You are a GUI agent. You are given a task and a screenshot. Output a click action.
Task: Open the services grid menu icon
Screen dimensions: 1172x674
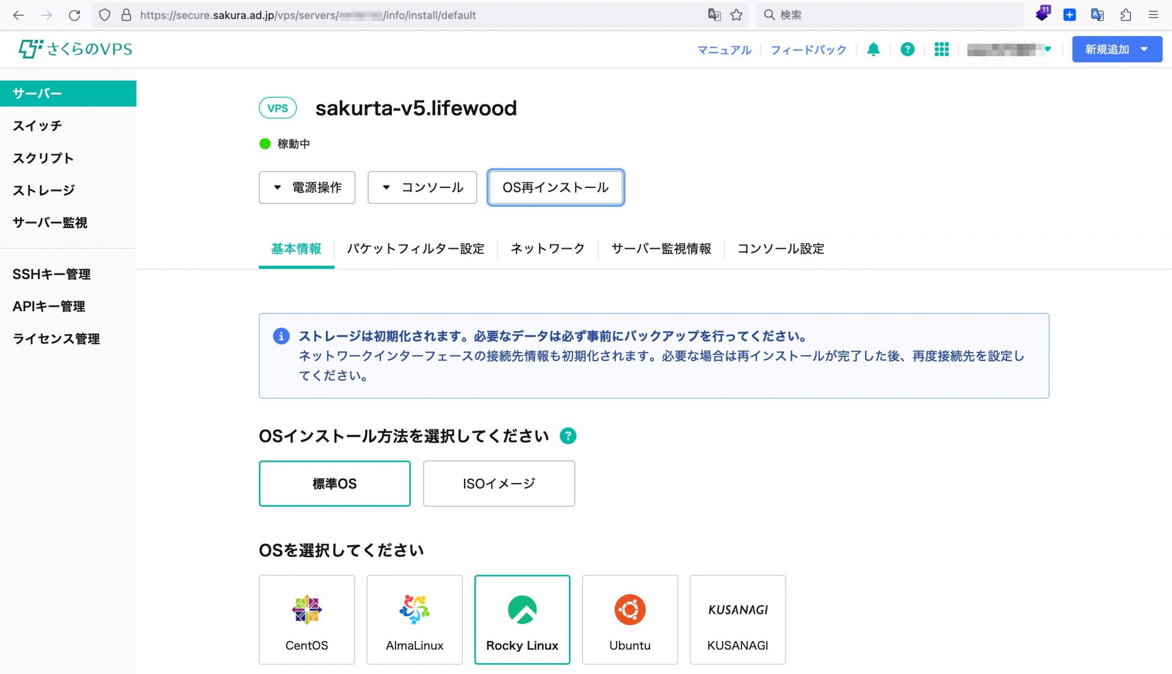click(x=941, y=49)
